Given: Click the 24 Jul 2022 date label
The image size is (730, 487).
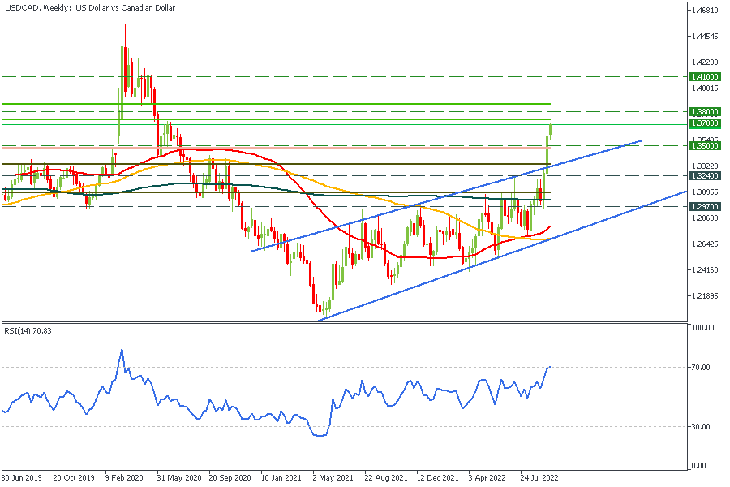Looking at the screenshot, I should (539, 478).
